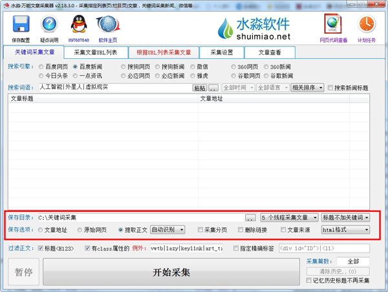Select the 百度网页 search engine option
Viewport: 388px width, 292px height.
(42, 67)
